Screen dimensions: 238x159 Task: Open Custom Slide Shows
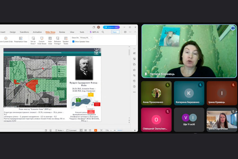pos(42,41)
